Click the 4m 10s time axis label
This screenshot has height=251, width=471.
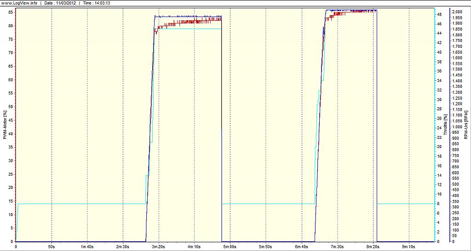[x=194, y=247]
